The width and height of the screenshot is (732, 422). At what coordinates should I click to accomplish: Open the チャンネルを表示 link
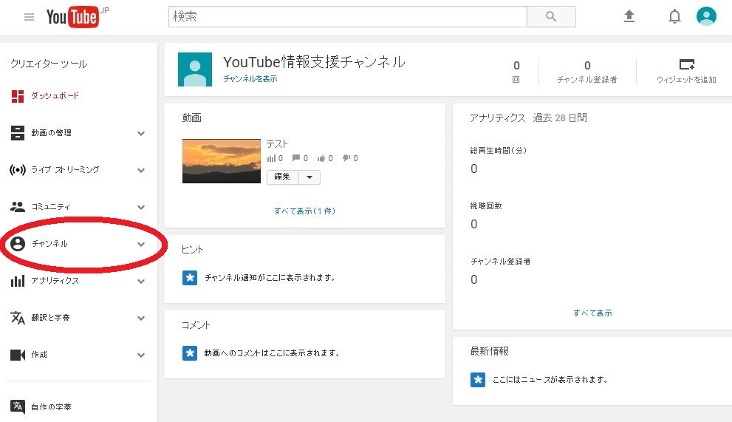250,78
